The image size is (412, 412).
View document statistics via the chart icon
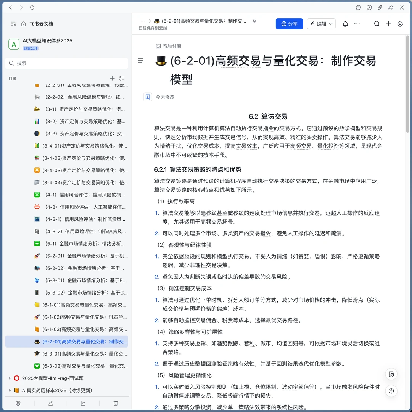tap(83, 403)
